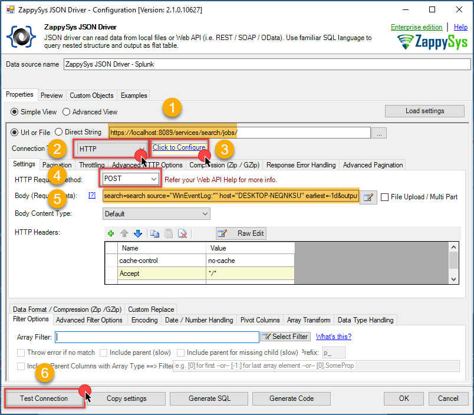Switch to Advanced Filter Options tab

(89, 320)
